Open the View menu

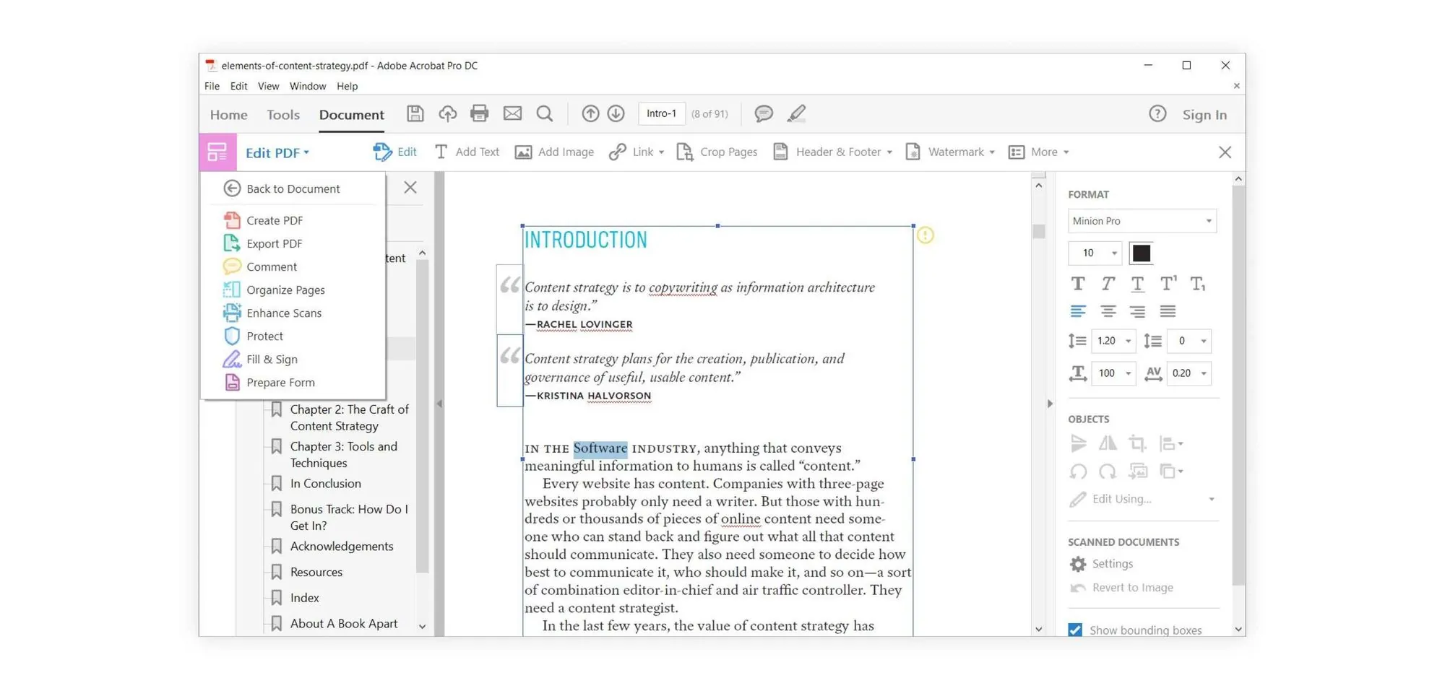(x=268, y=86)
